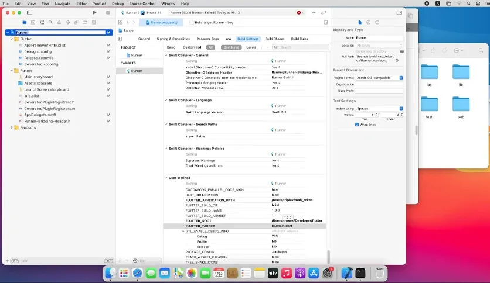Open the Report navigator
490x283 pixels.
point(93,22)
